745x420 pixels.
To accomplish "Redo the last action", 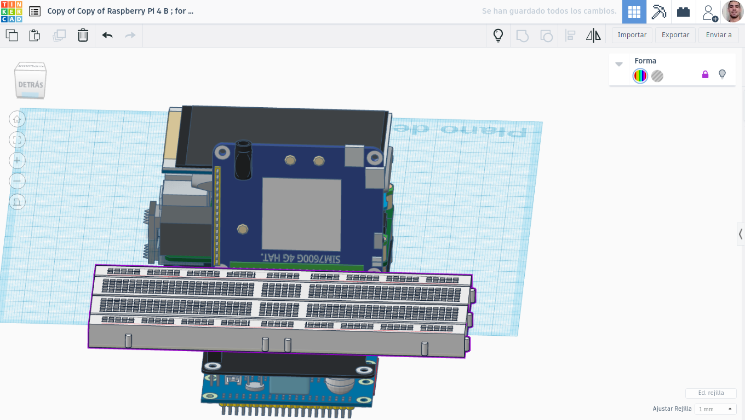I will click(x=130, y=36).
